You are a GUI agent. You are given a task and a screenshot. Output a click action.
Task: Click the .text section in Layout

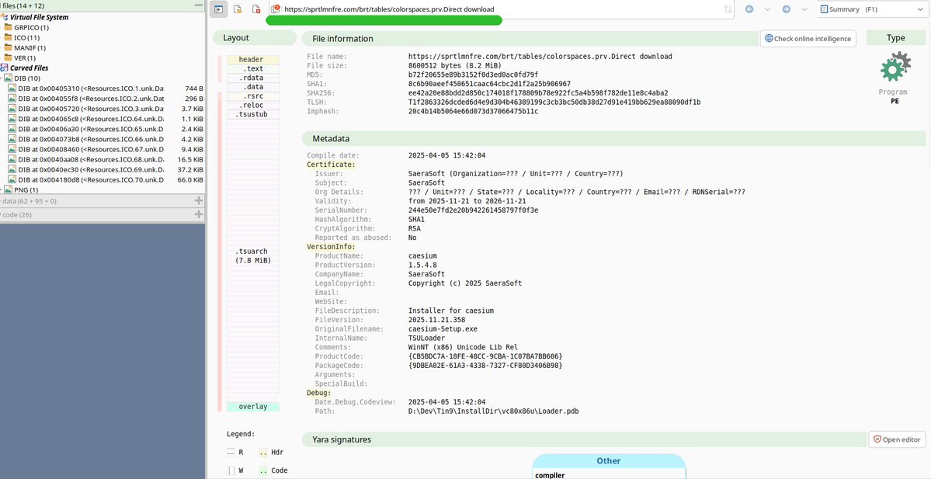tap(253, 69)
